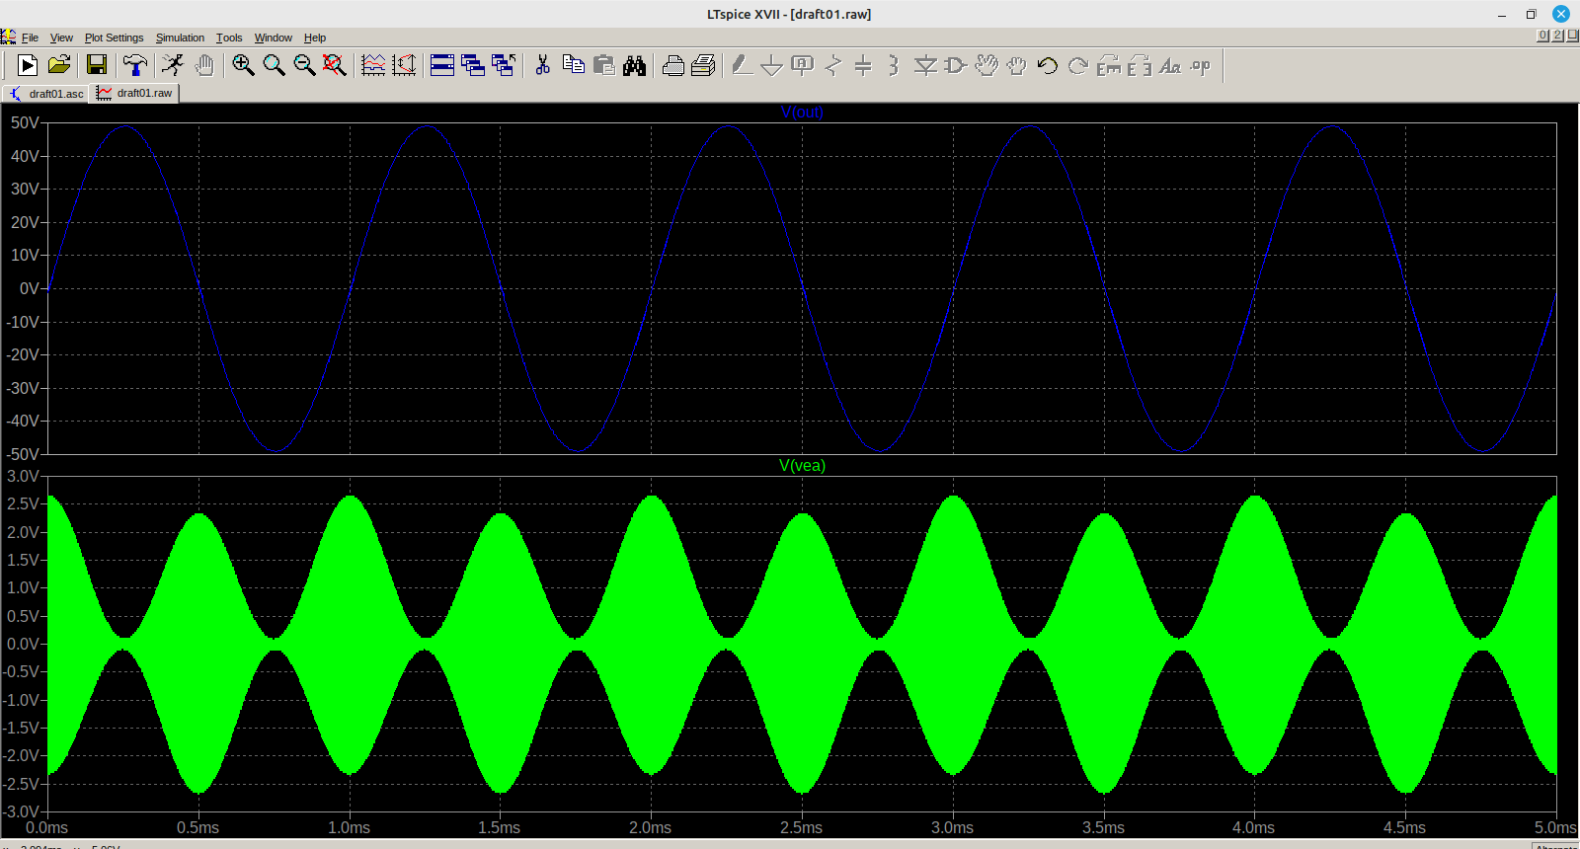Click the V(vea) trace label
The height and width of the screenshot is (849, 1580).
[x=802, y=466]
